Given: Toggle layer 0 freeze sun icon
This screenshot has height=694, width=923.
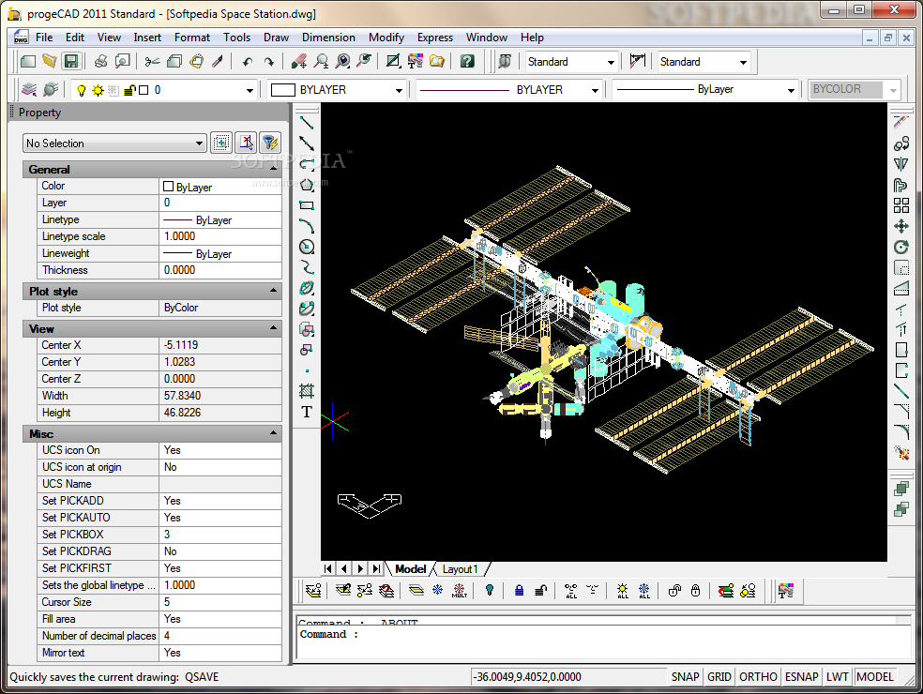Looking at the screenshot, I should pyautogui.click(x=98, y=90).
